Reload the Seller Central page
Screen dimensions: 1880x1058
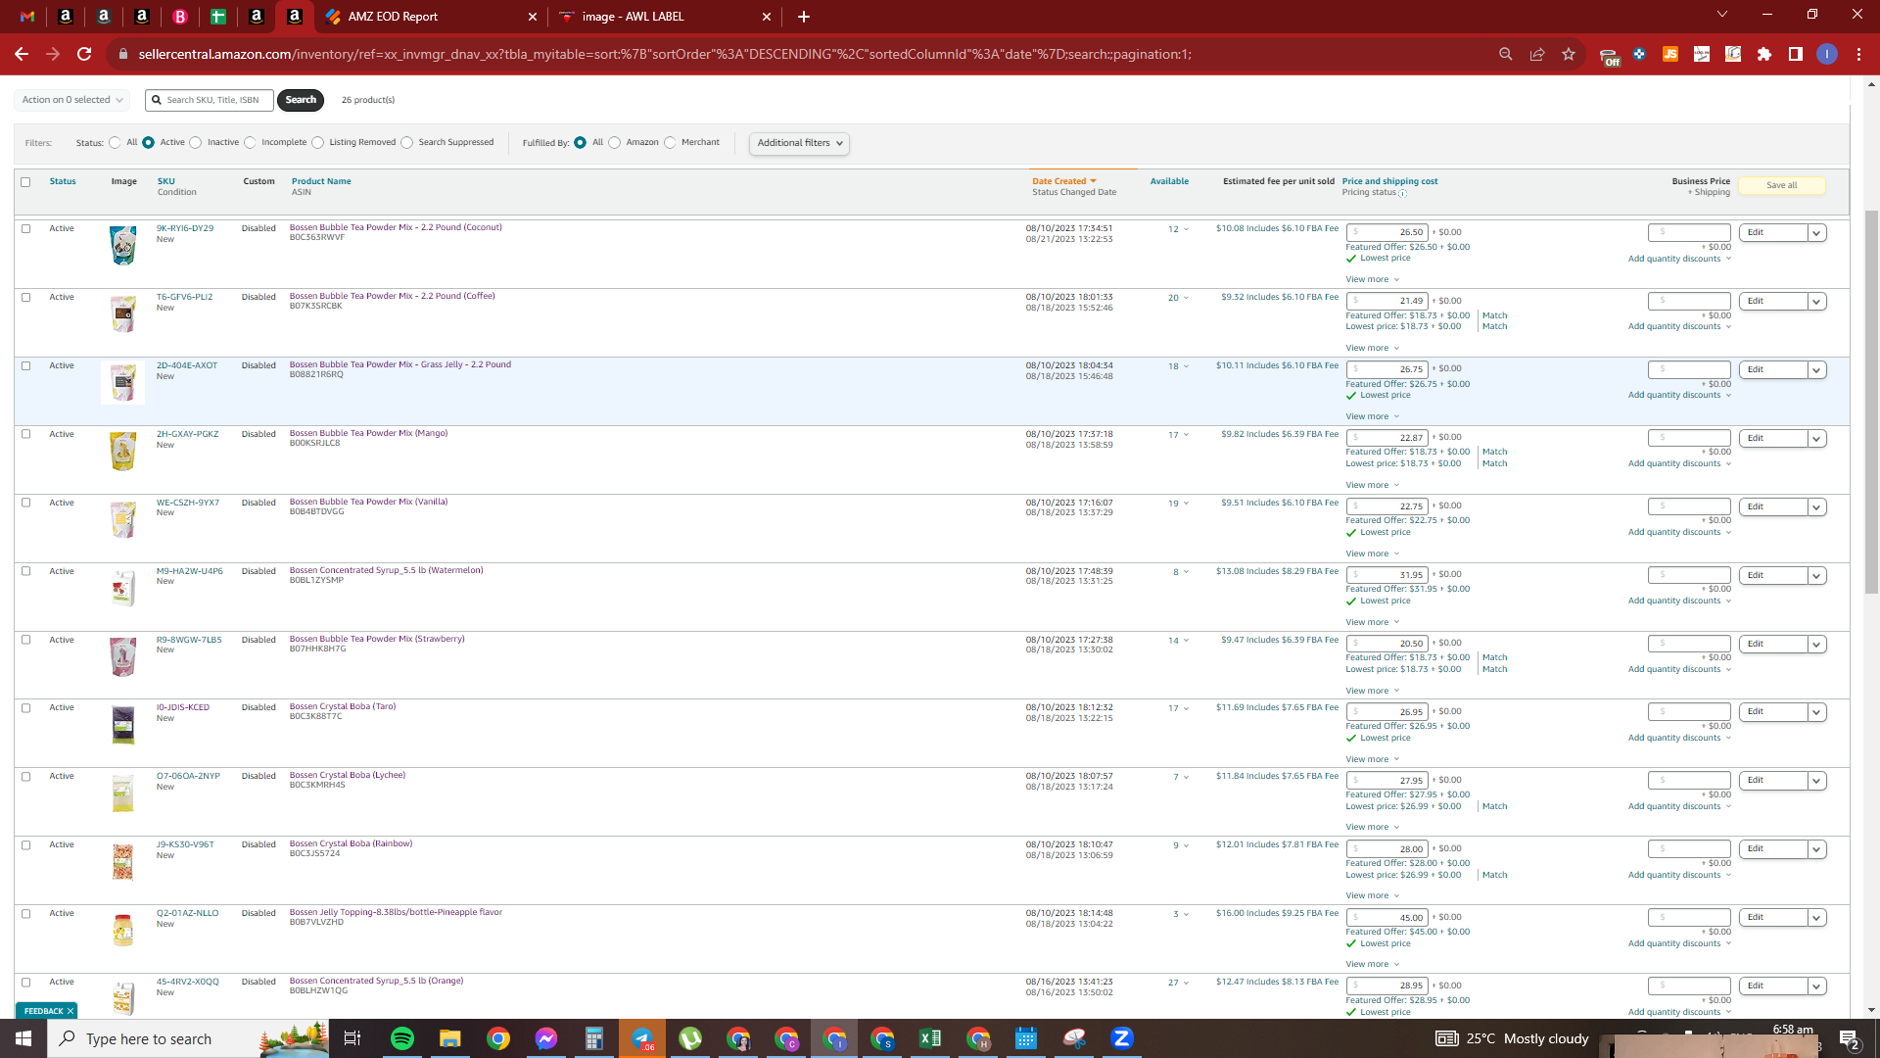85,54
